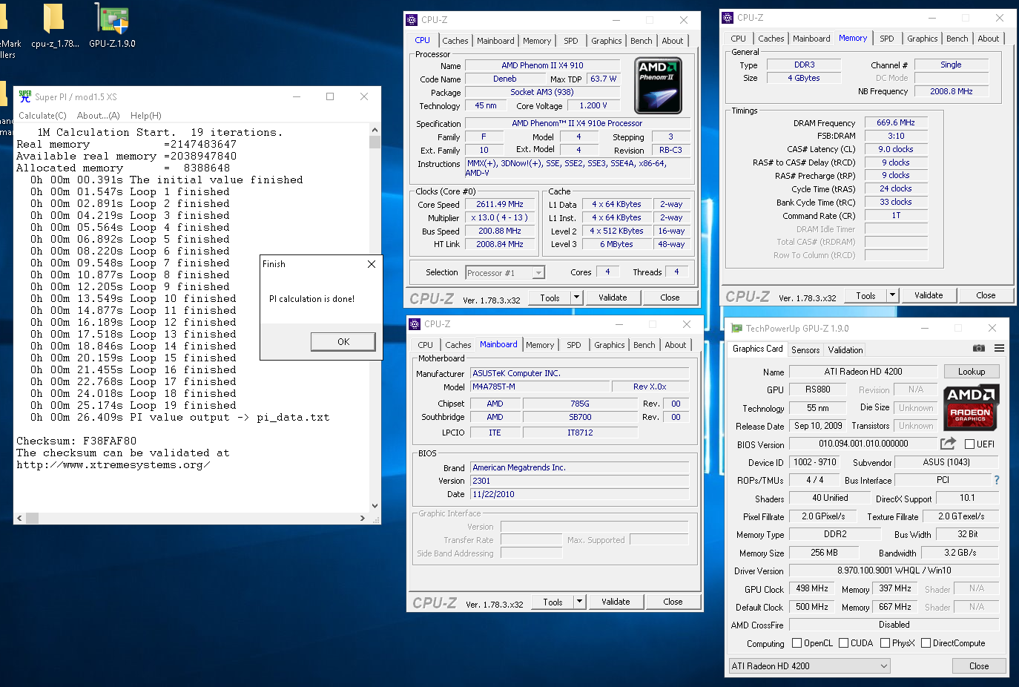Close the Finish dialog with X
The height and width of the screenshot is (687, 1019).
[372, 264]
